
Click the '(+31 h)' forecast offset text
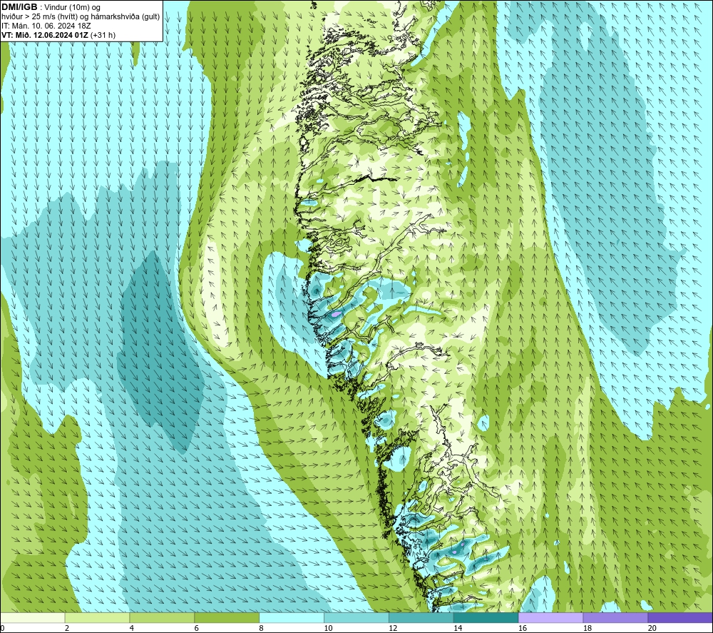click(103, 34)
